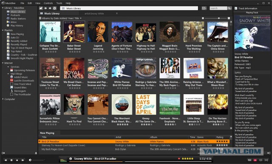Open Last.fm Downloads entry
Image resolution: width=272 pixels, height=164 pixels.
(x=24, y=81)
